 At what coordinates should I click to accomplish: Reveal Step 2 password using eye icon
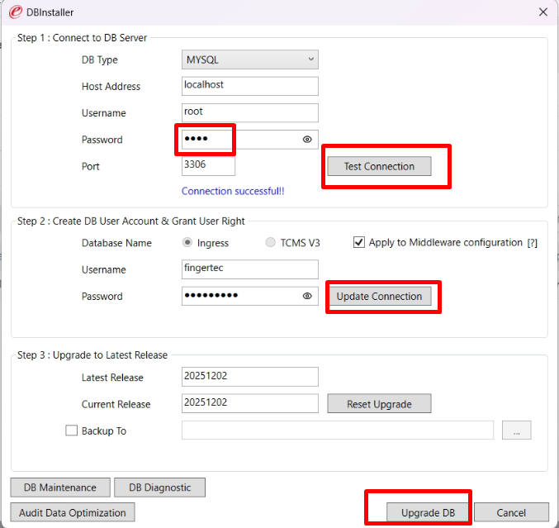(307, 296)
